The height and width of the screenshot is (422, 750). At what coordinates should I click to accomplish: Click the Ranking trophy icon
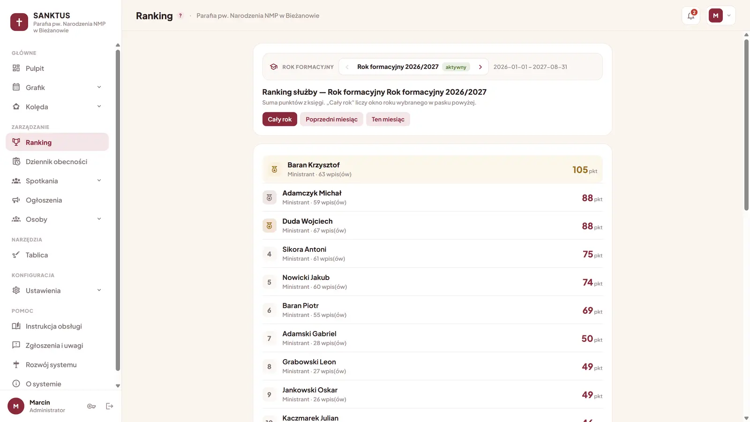[x=16, y=142]
